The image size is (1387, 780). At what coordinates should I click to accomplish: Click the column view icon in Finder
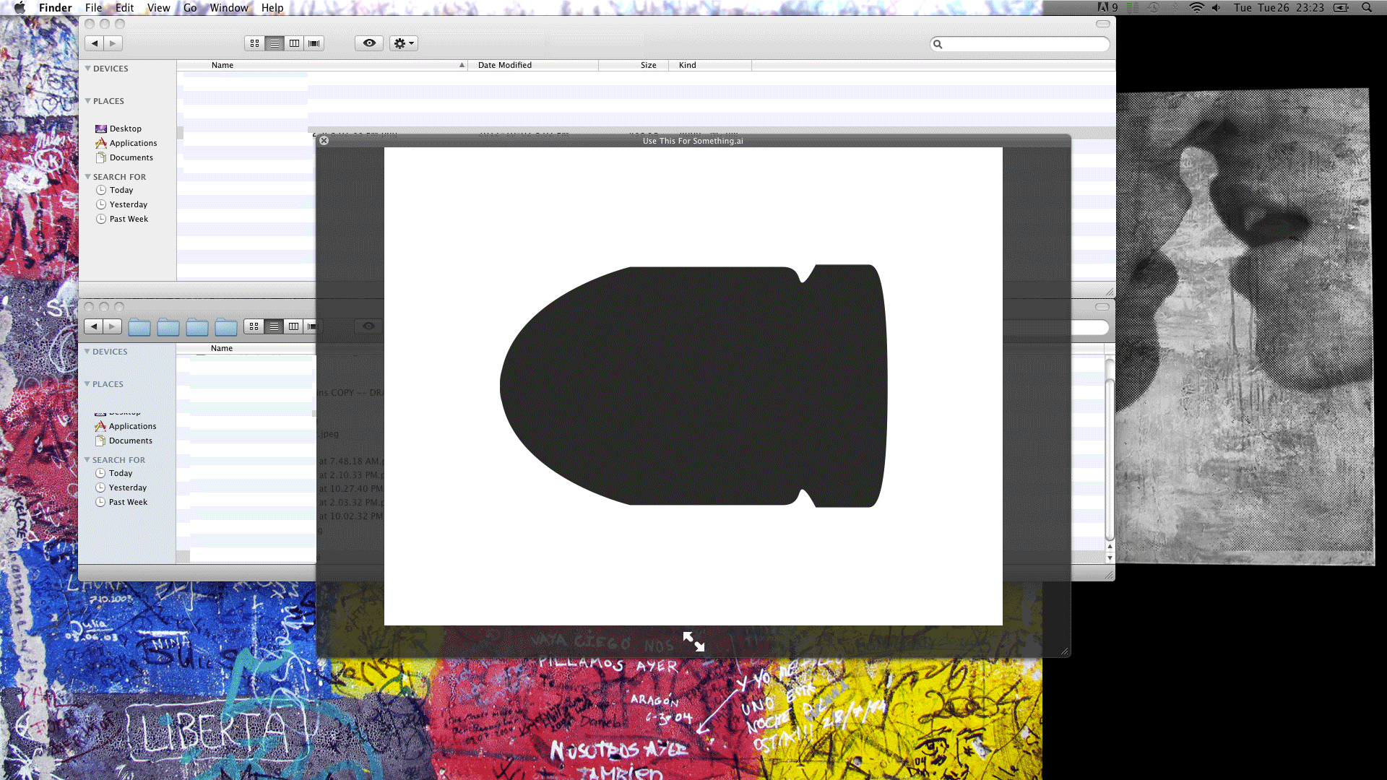[x=293, y=43]
